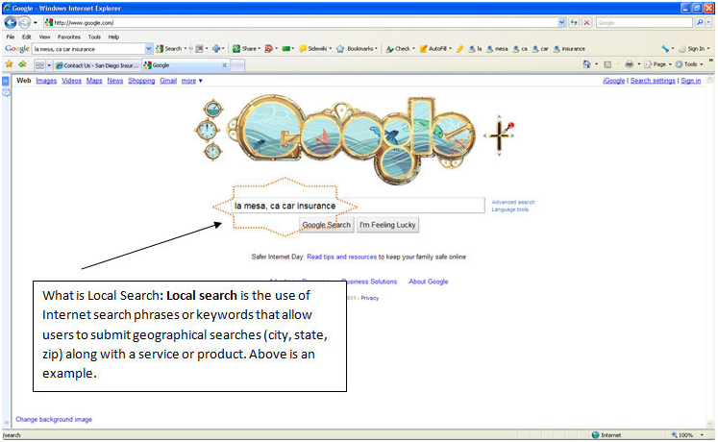
Task: Open the Tools command bar dropdown
Action: (x=689, y=64)
